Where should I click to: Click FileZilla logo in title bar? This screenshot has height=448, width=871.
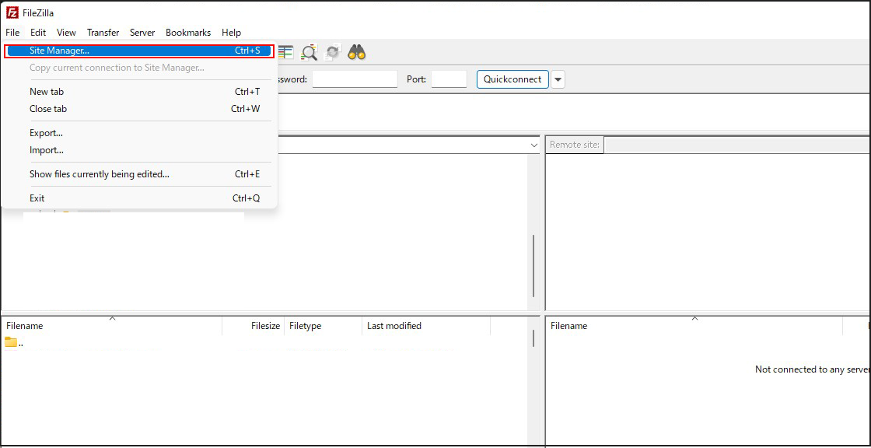point(12,12)
